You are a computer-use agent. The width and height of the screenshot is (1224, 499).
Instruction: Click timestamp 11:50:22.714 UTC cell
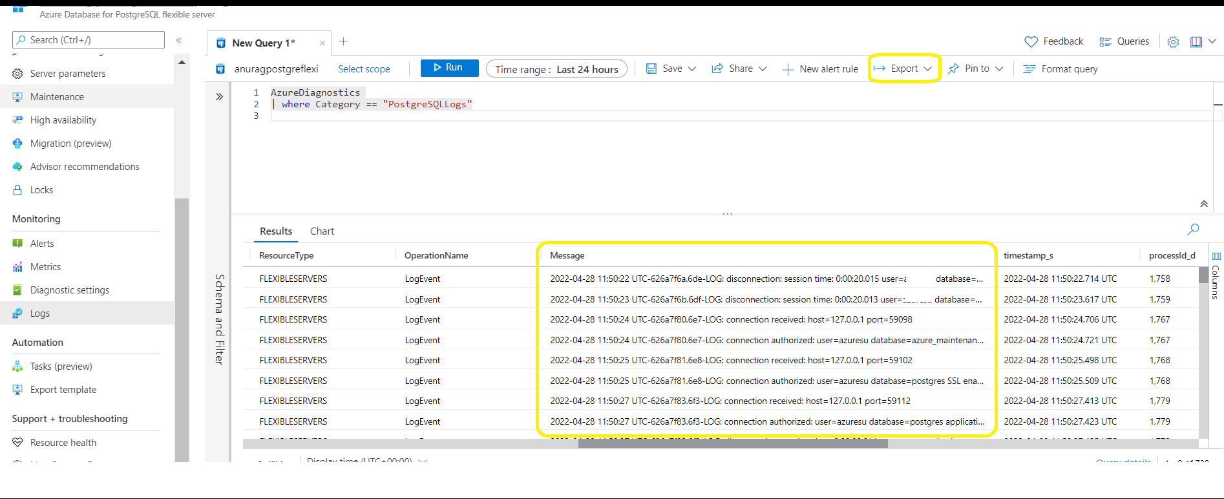(1060, 279)
